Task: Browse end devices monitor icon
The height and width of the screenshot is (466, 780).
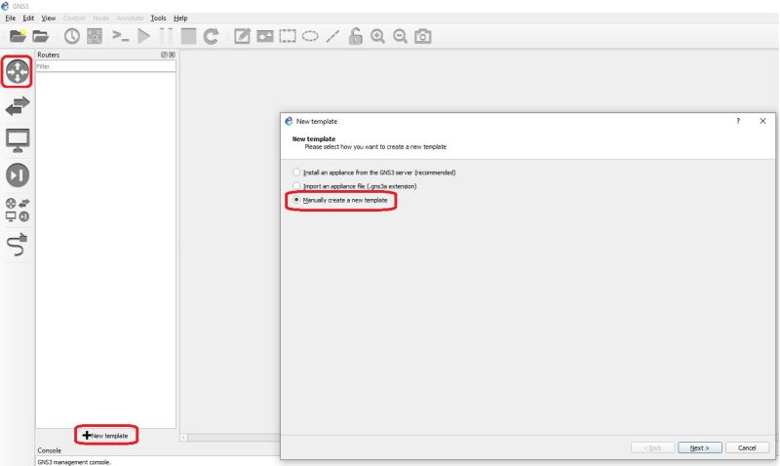Action: pyautogui.click(x=18, y=140)
